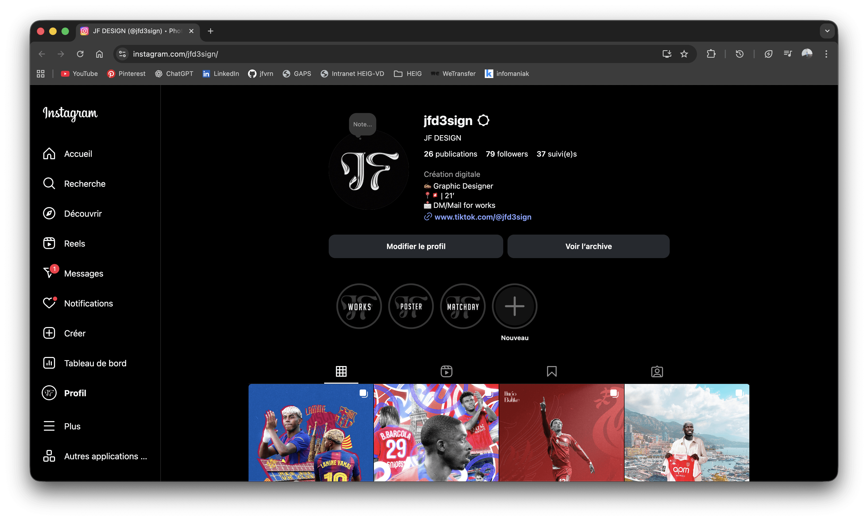Open the Tableau de bord icon

click(x=49, y=363)
